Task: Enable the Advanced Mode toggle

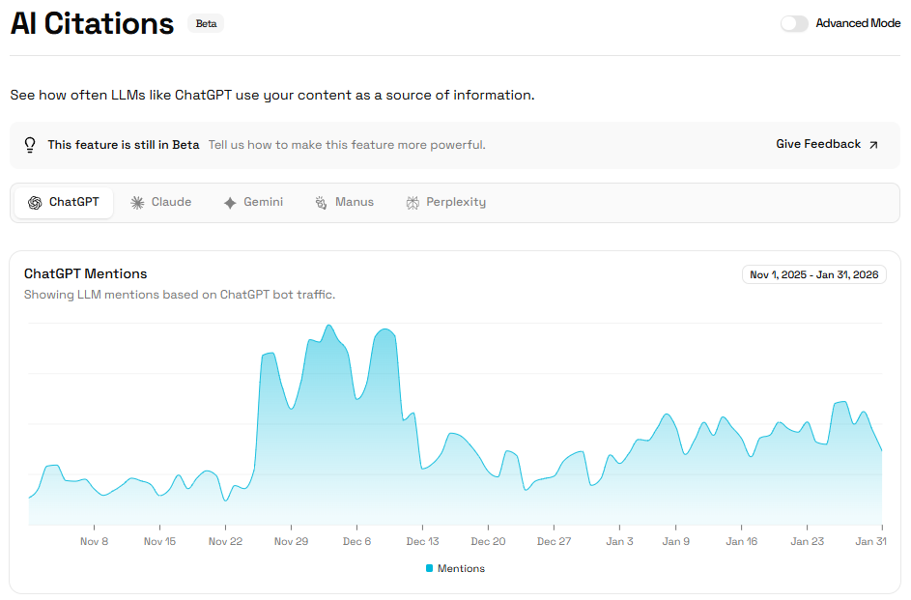Action: coord(794,22)
